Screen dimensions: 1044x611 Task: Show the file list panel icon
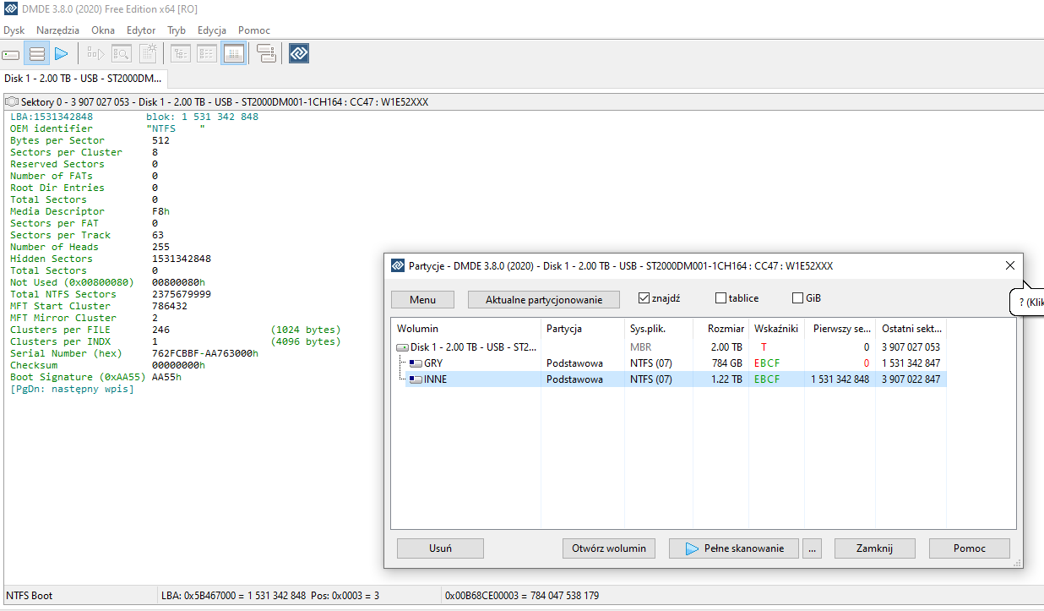pyautogui.click(x=207, y=54)
